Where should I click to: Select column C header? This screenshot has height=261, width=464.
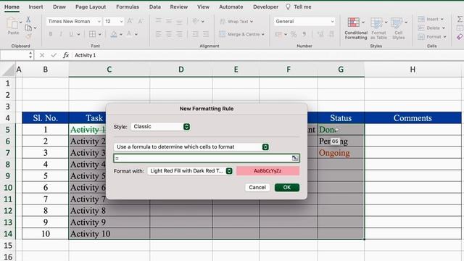click(x=109, y=70)
